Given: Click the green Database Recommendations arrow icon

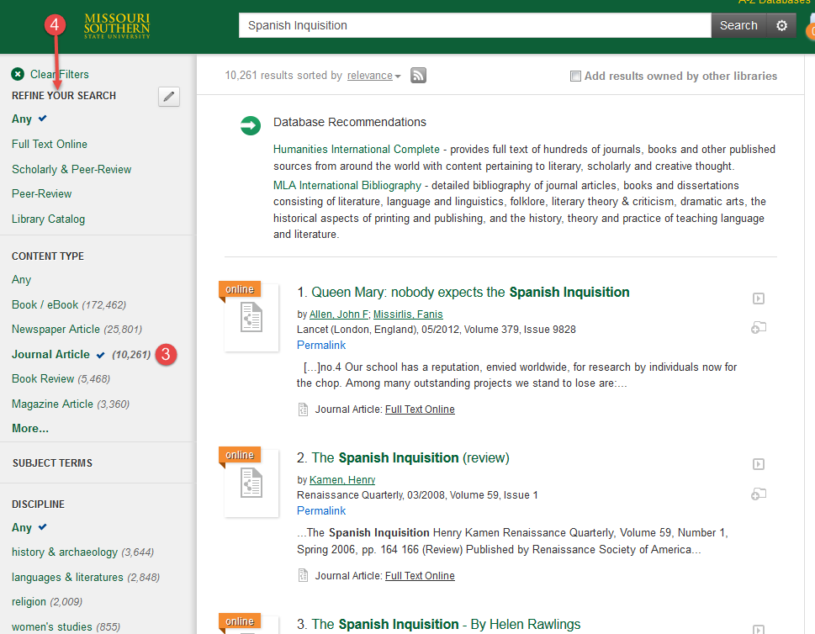Looking at the screenshot, I should click(x=251, y=125).
